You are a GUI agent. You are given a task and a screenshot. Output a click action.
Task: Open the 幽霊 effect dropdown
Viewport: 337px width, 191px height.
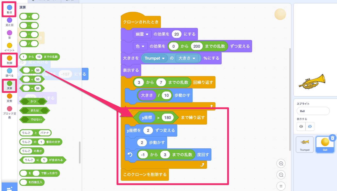pyautogui.click(x=142, y=34)
